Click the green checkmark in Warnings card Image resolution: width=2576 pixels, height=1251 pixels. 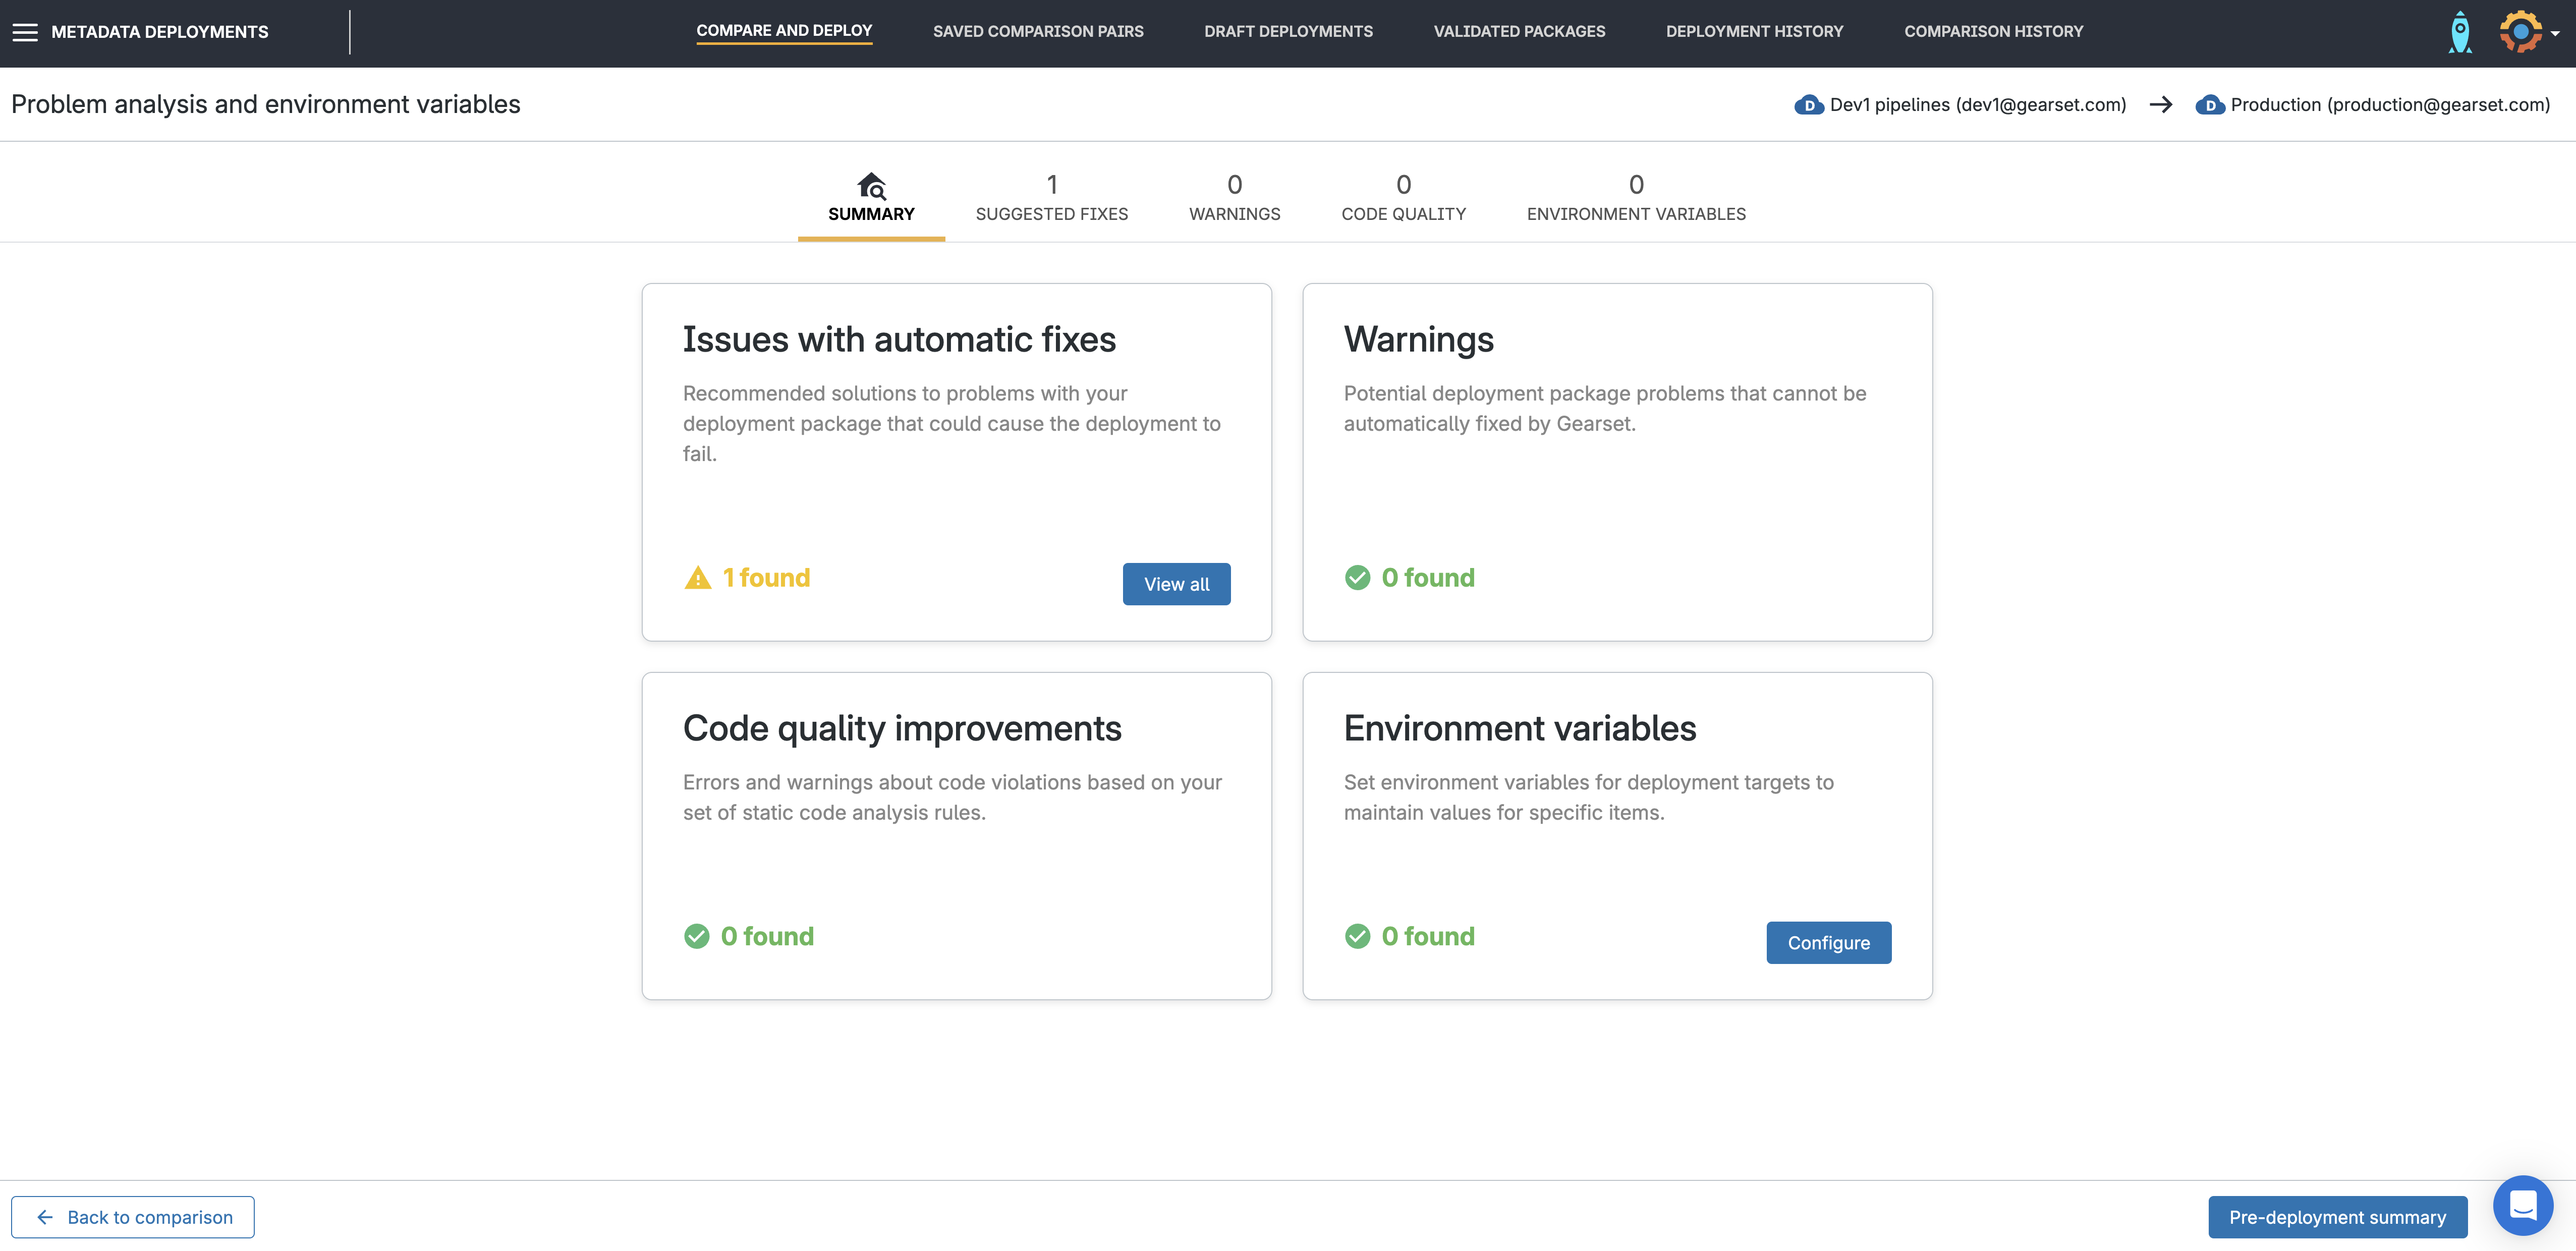(x=1357, y=578)
